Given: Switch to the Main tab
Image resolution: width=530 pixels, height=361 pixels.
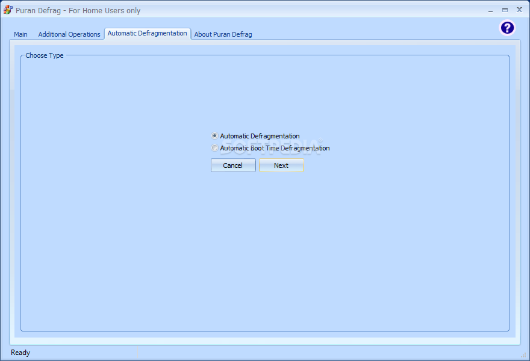Looking at the screenshot, I should [20, 34].
